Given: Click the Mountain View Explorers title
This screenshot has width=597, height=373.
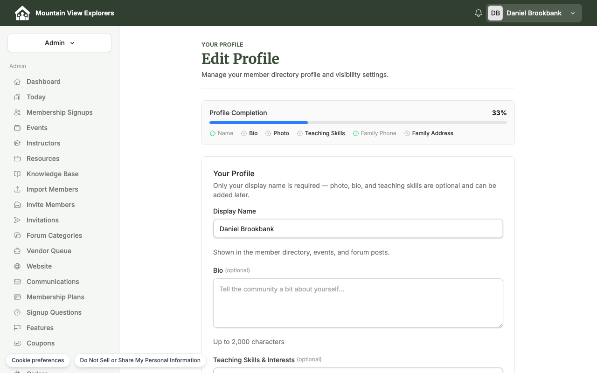Looking at the screenshot, I should (x=75, y=13).
